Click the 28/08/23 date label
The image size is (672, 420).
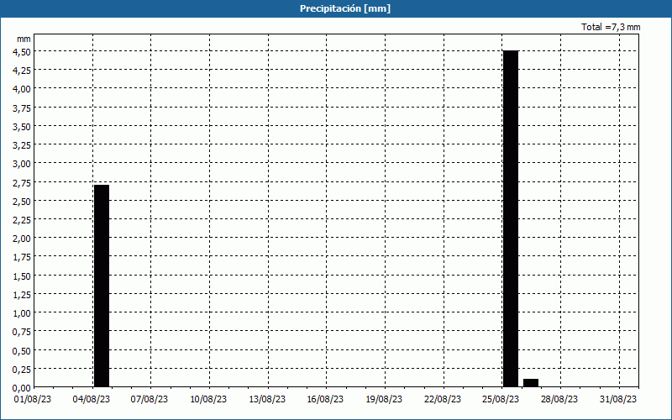(559, 399)
